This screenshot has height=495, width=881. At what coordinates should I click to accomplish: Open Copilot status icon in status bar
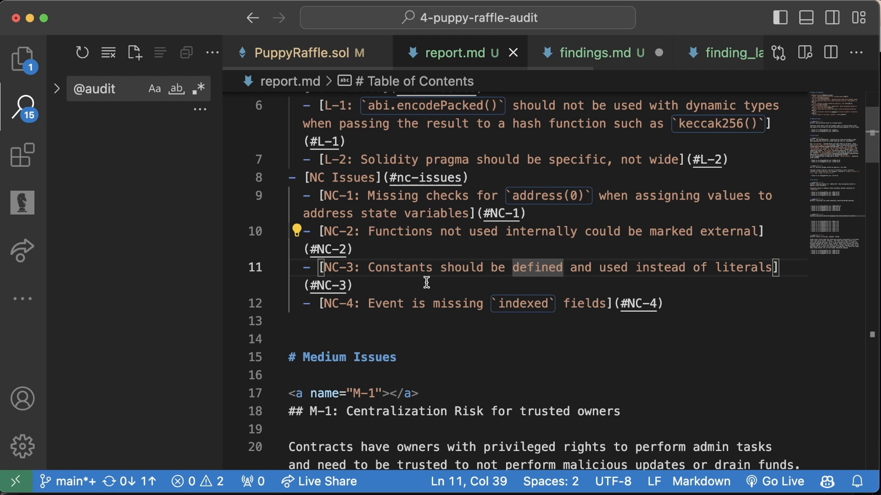tap(828, 481)
